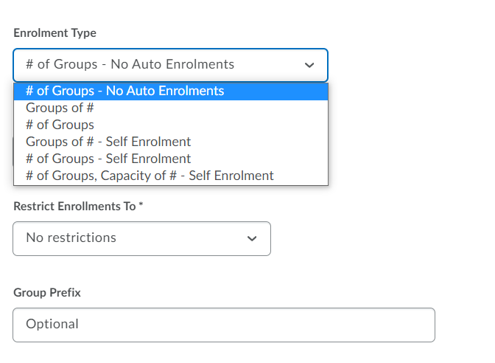Click the "Enrolment Type" field label
This screenshot has width=495, height=363.
tap(55, 33)
